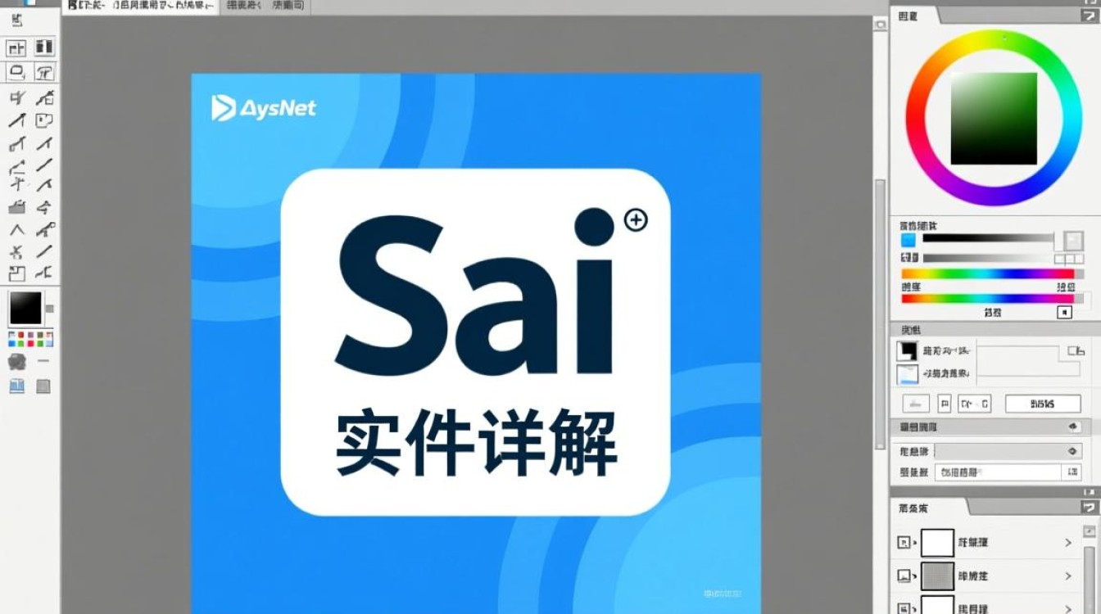Image resolution: width=1101 pixels, height=614 pixels.
Task: Click the AysNet logo on the canvas
Action: [264, 108]
